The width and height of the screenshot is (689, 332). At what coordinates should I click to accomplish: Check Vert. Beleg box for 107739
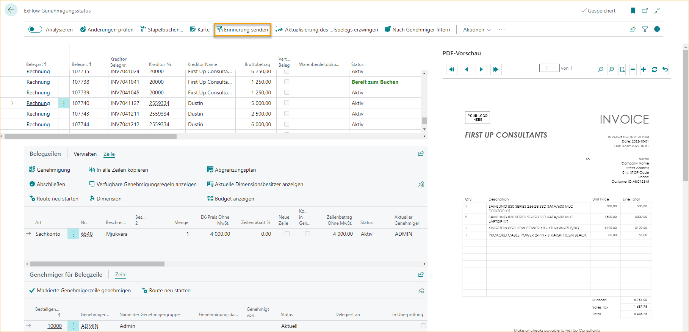(287, 92)
